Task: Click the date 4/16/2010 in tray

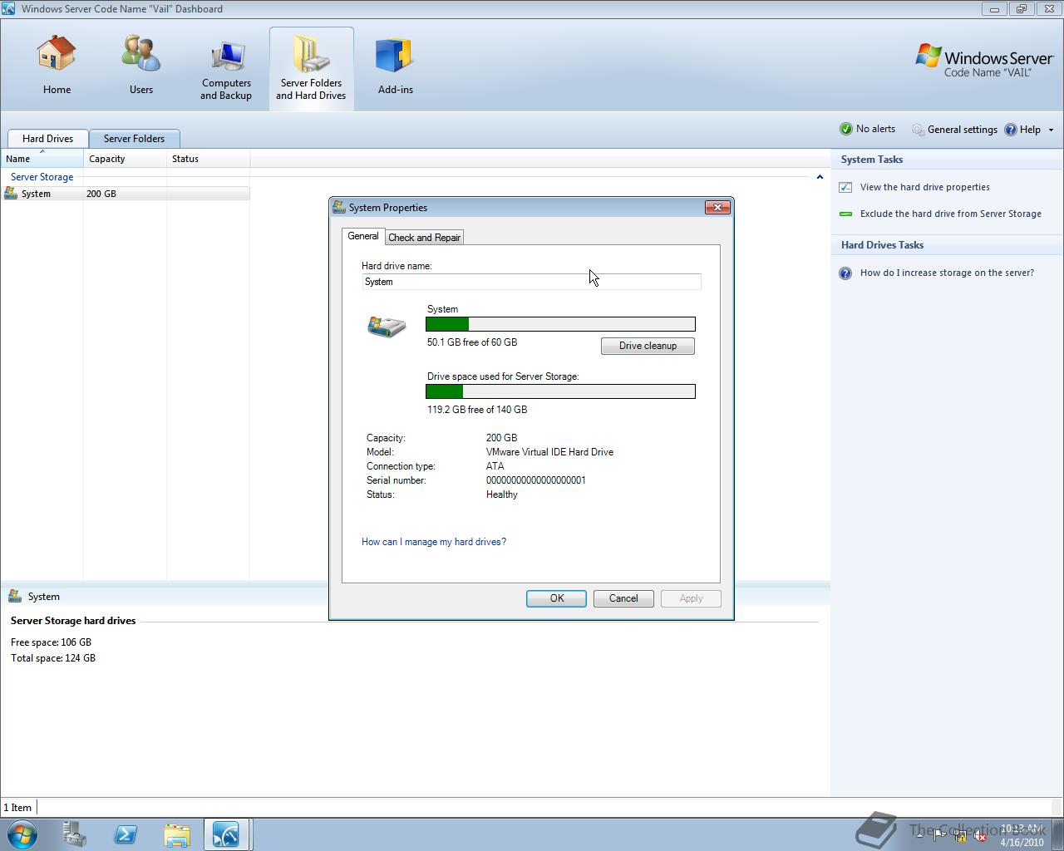Action: tap(1022, 842)
